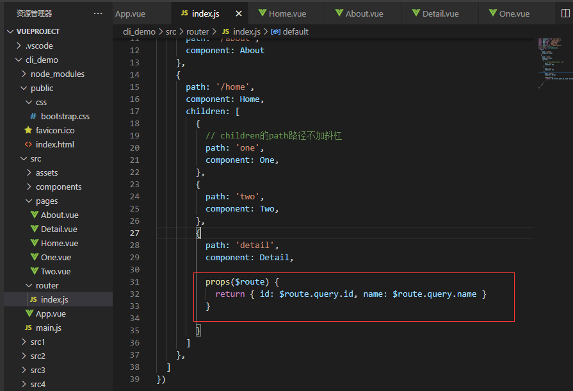Image resolution: width=573 pixels, height=391 pixels.
Task: Click the Vue icon beside App.vue in explorer
Action: [29, 313]
